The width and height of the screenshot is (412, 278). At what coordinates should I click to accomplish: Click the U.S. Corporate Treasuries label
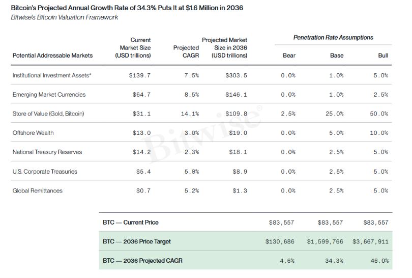pos(45,172)
